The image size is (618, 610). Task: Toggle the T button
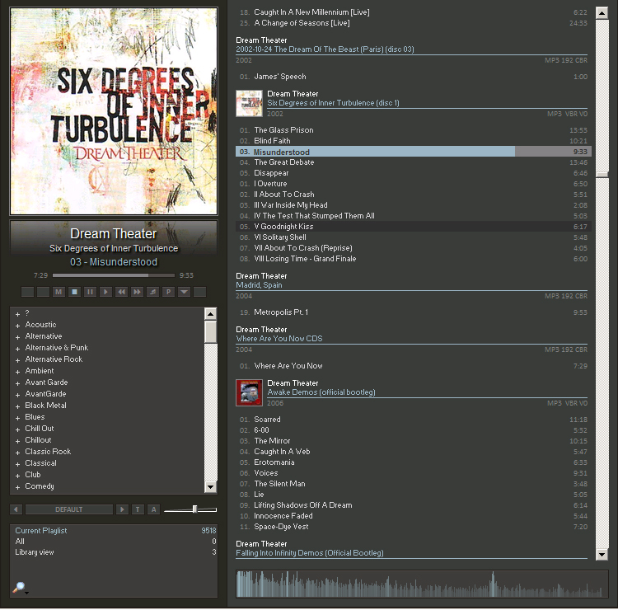[138, 509]
